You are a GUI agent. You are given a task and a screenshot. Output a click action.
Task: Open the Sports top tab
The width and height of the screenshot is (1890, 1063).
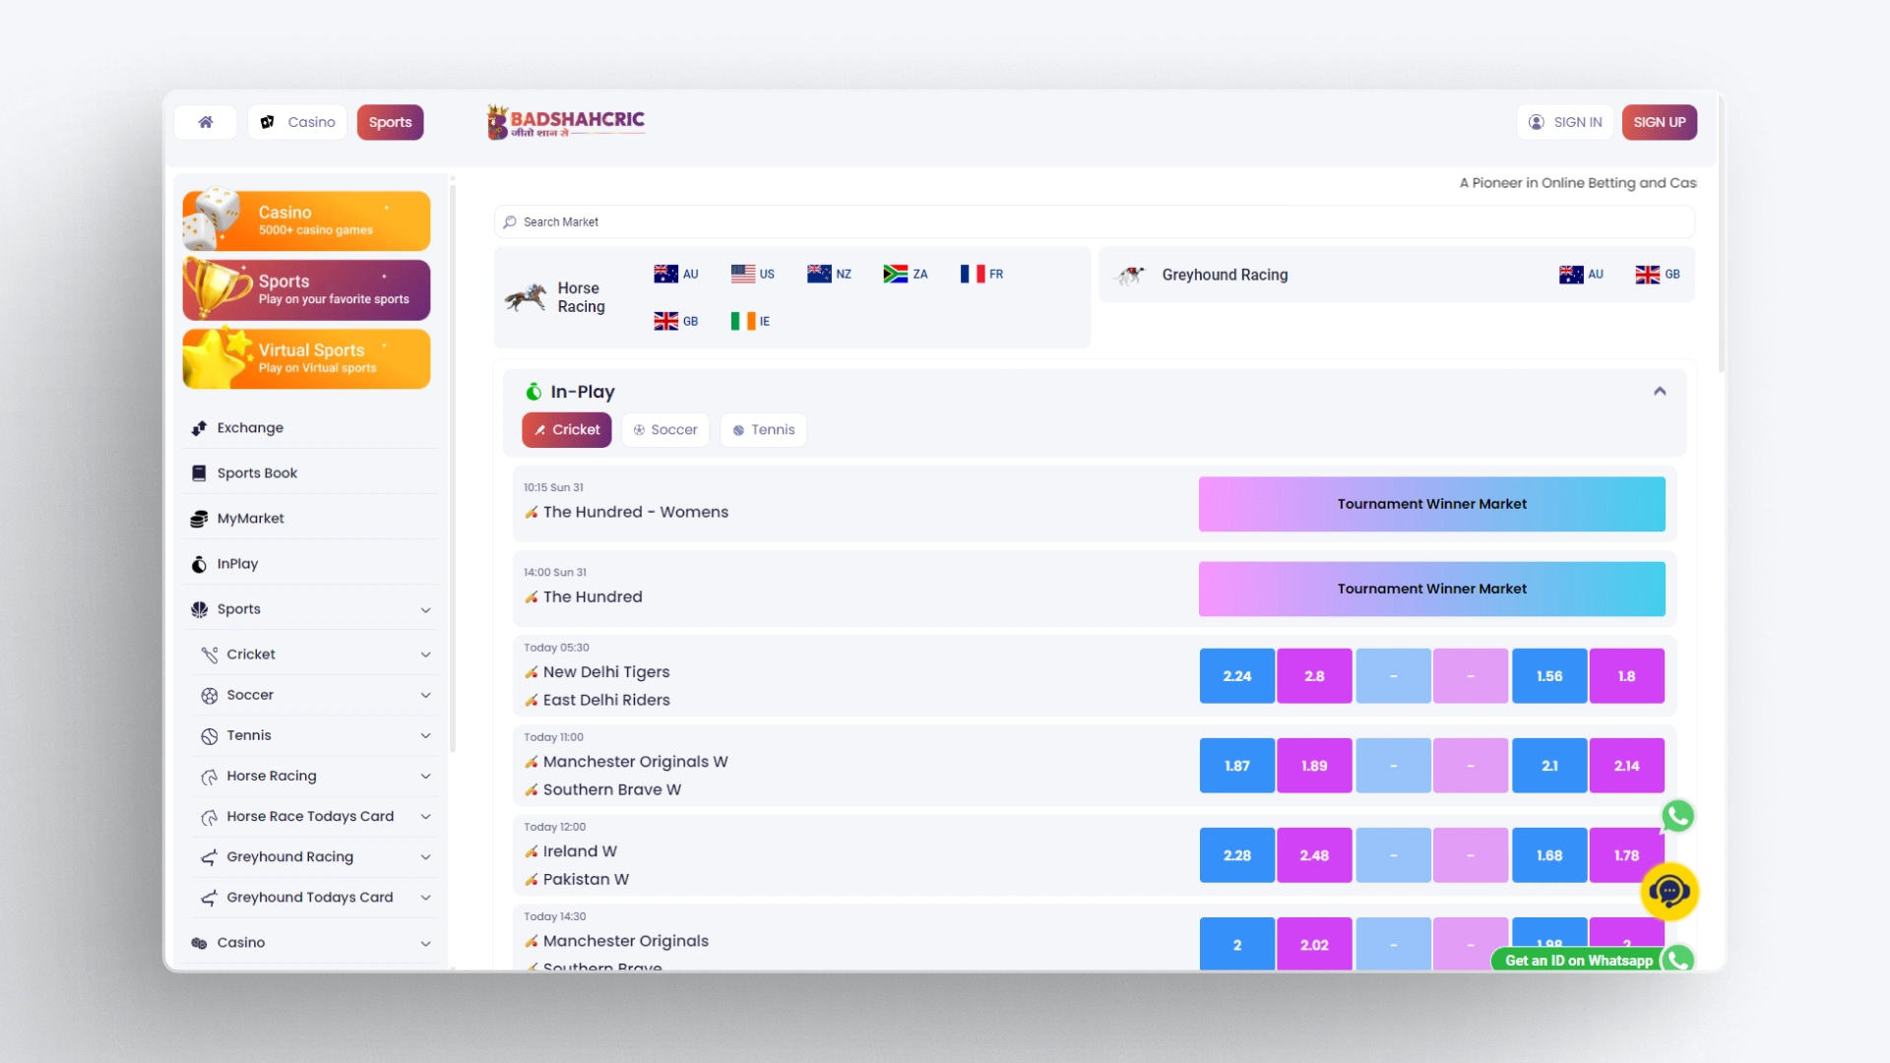pos(390,122)
